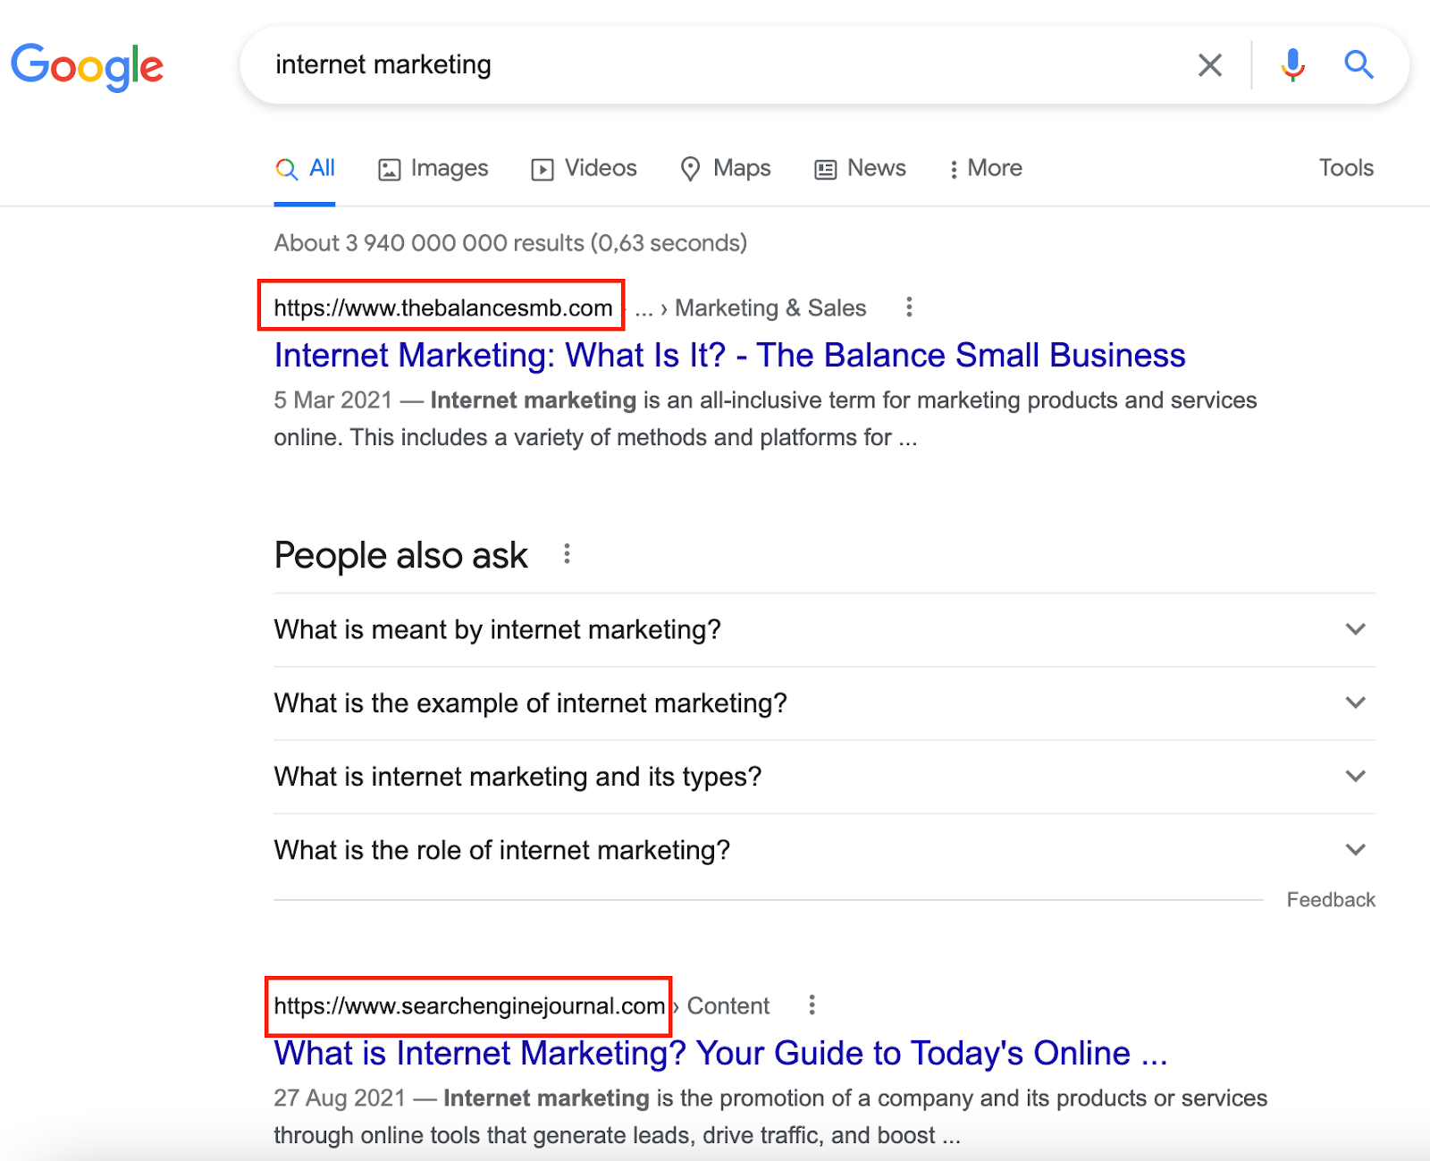Open 'What is Internet Marketing? Your Guide' result
Image resolution: width=1430 pixels, height=1161 pixels.
719,1054
